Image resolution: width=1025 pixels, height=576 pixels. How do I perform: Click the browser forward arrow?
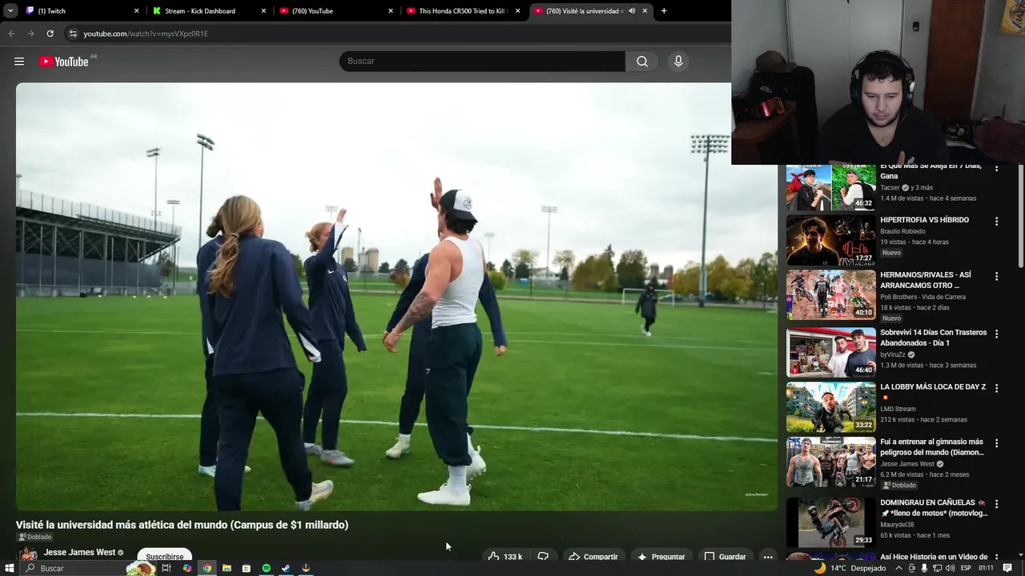[30, 34]
